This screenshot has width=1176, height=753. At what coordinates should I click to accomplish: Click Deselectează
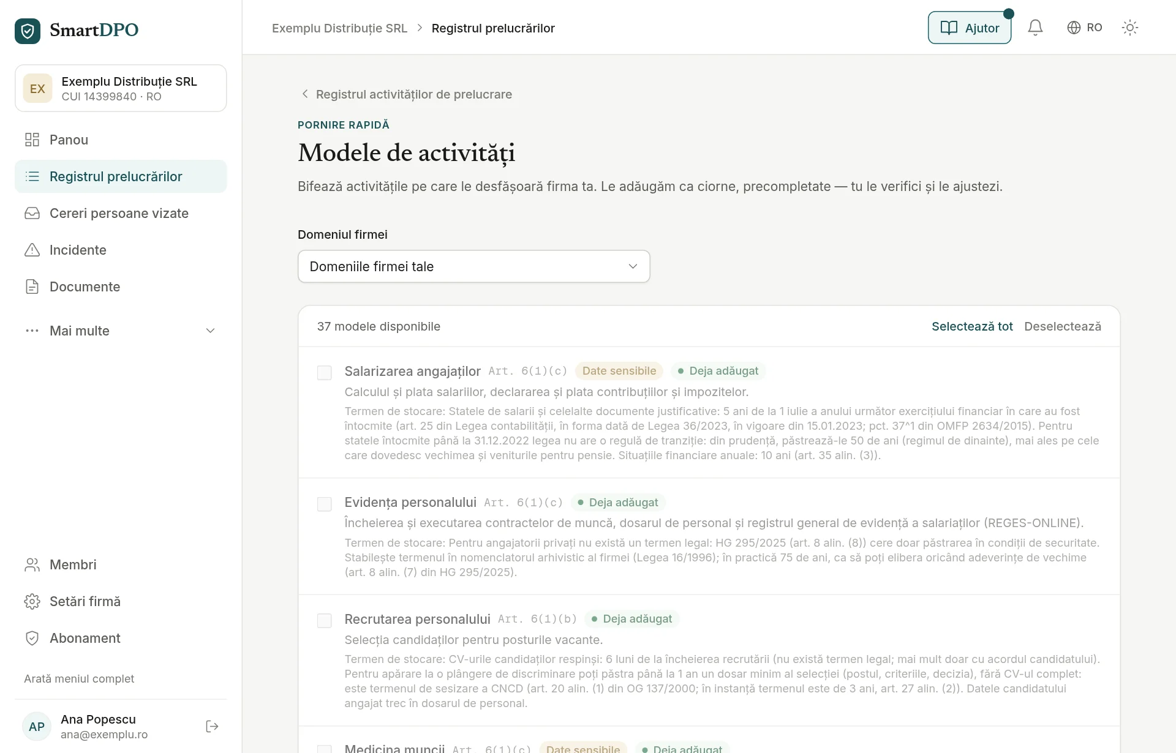click(x=1063, y=326)
